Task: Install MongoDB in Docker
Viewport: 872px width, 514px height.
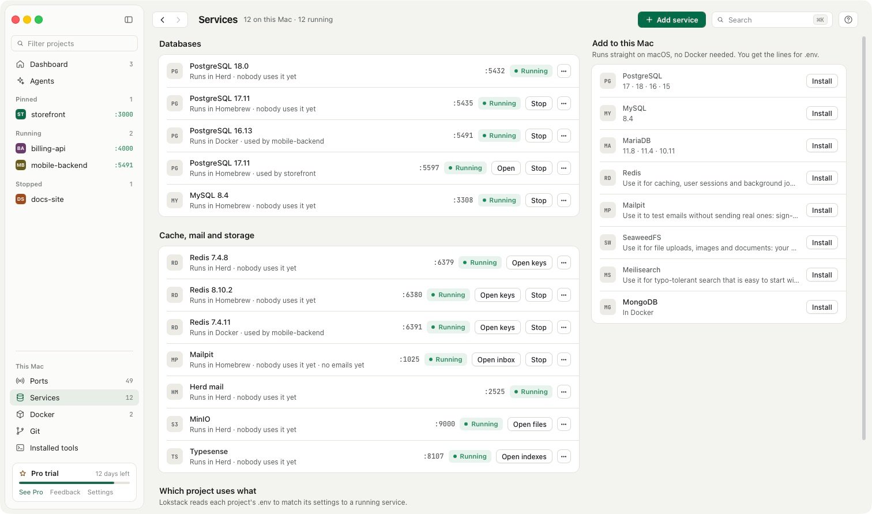Action: (822, 307)
